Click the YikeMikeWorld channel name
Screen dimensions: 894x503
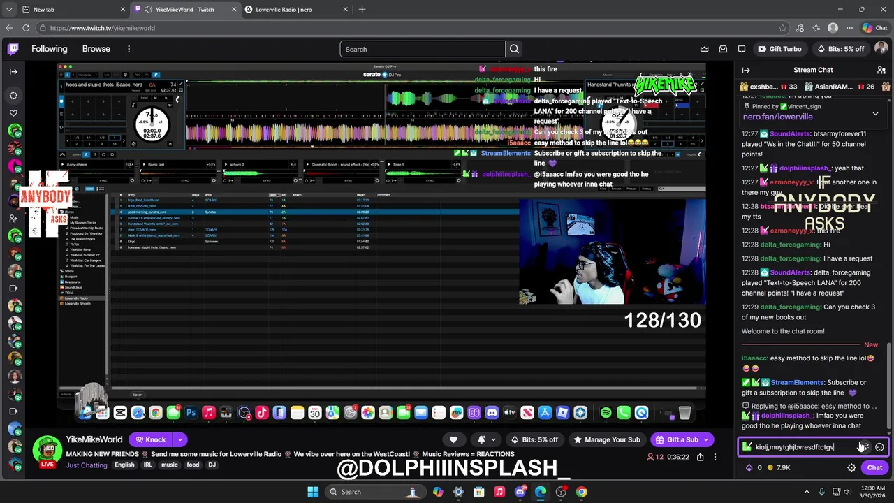94,439
